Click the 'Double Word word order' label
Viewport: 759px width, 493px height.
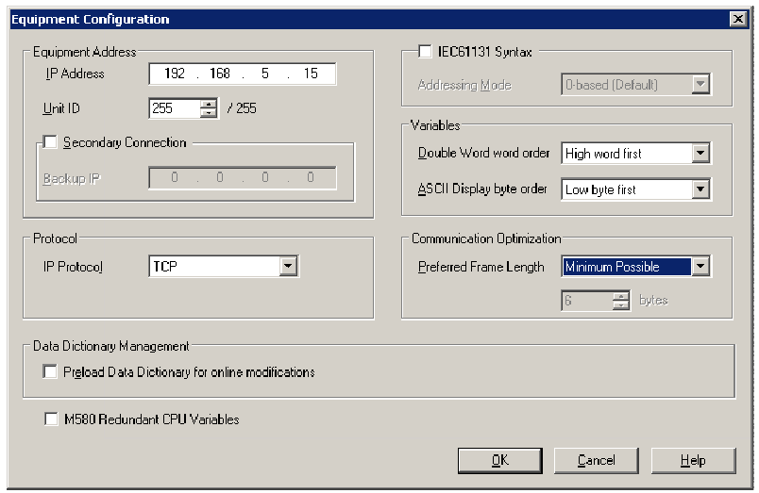tap(483, 153)
